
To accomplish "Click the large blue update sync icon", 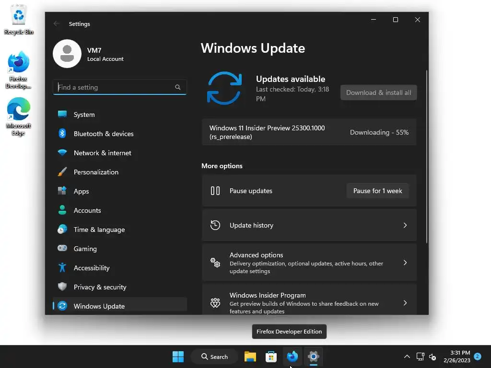I will tap(224, 88).
